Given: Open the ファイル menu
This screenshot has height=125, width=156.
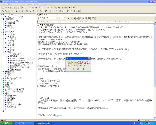Looking at the screenshot, I should point(3,4).
